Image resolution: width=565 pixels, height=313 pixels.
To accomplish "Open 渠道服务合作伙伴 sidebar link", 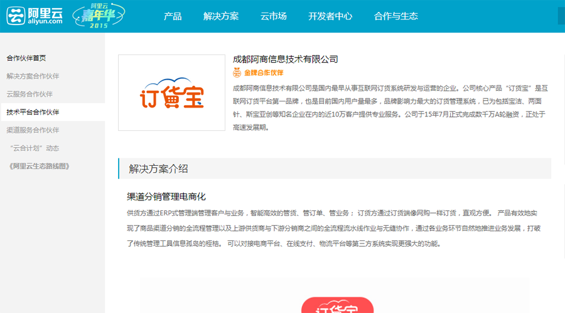I will (x=33, y=130).
